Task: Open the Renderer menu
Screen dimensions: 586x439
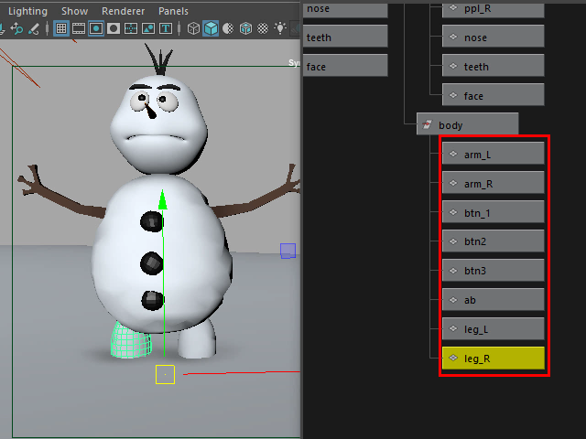Action: point(123,11)
